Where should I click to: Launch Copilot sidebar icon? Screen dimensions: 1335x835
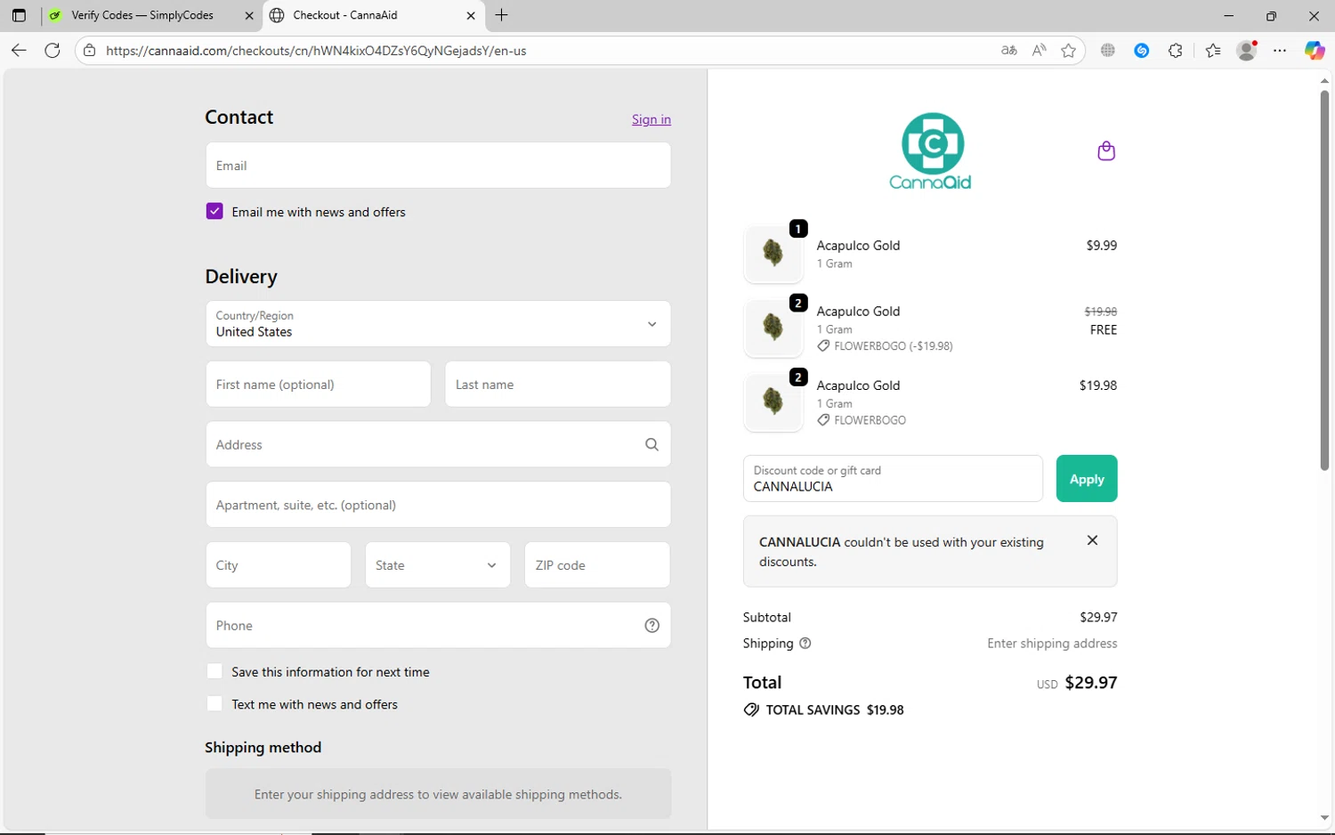point(1315,51)
